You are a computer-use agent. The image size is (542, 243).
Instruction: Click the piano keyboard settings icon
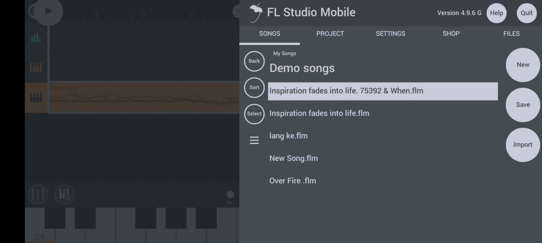(64, 194)
